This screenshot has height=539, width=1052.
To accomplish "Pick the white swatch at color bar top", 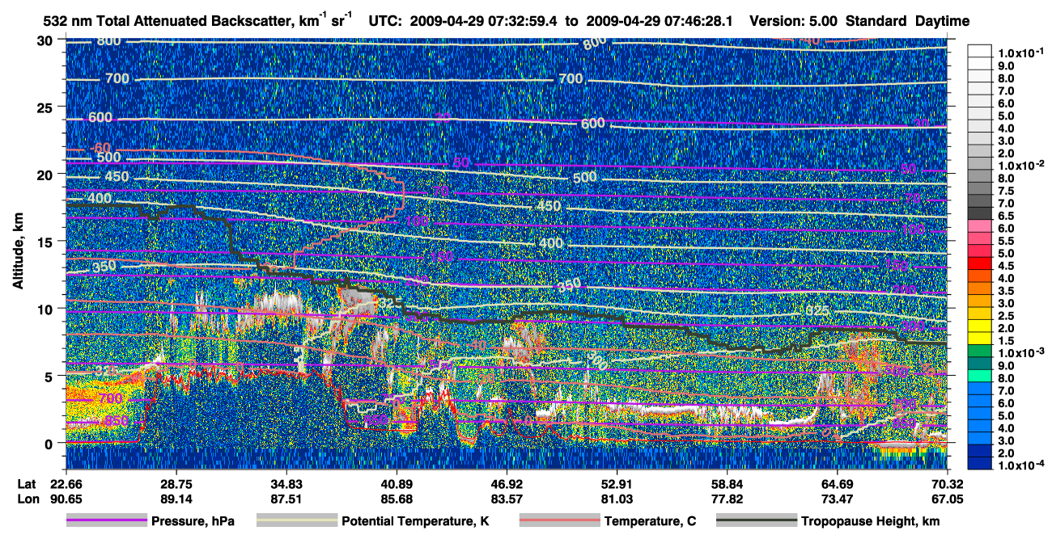I will point(981,53).
